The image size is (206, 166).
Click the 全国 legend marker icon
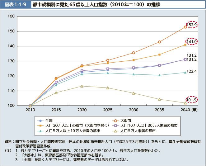40,120
